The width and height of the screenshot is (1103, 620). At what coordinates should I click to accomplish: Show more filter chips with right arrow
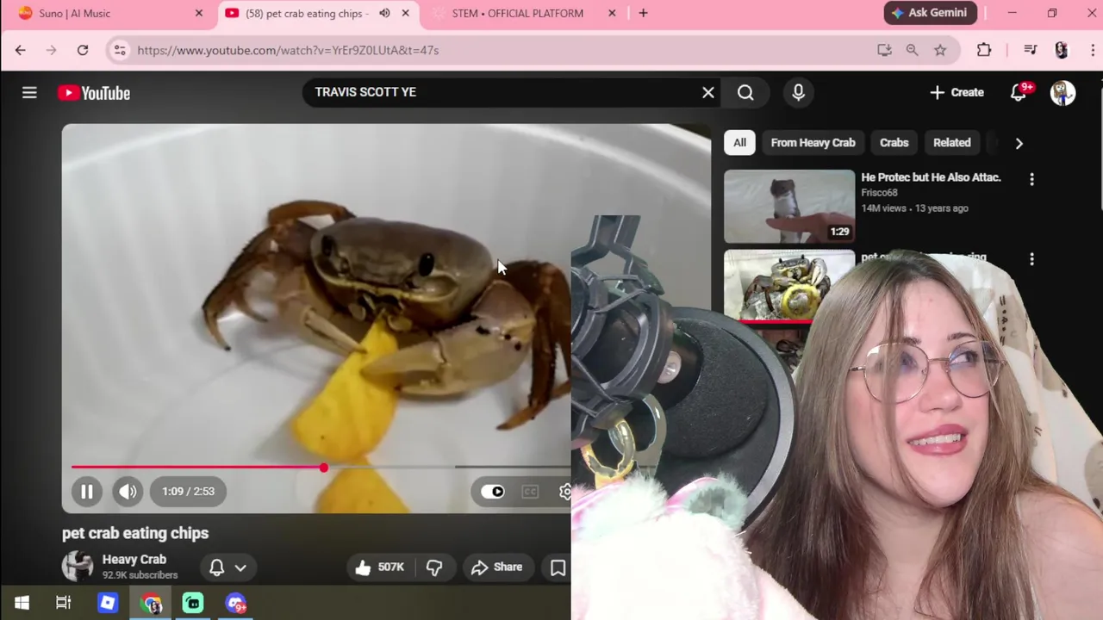(1019, 143)
